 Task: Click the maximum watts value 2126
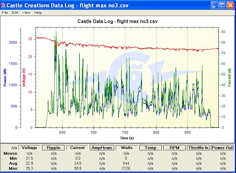[126, 168]
